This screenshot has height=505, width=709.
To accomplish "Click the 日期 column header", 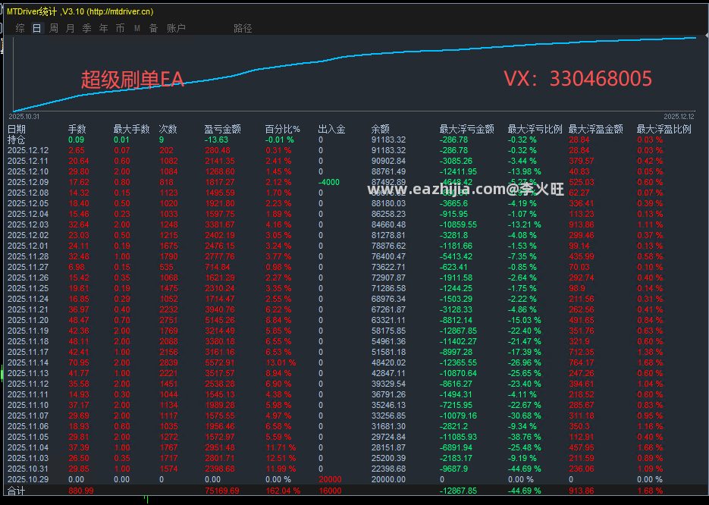I will (x=17, y=130).
